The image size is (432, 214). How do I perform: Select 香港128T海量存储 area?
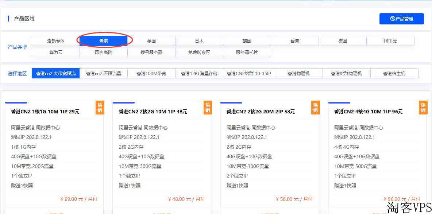pyautogui.click(x=199, y=74)
